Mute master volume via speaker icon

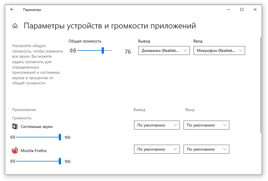click(x=73, y=50)
